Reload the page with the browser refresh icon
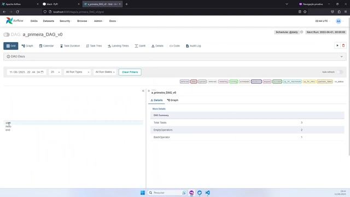350x197 pixels. pyautogui.click(x=17, y=12)
